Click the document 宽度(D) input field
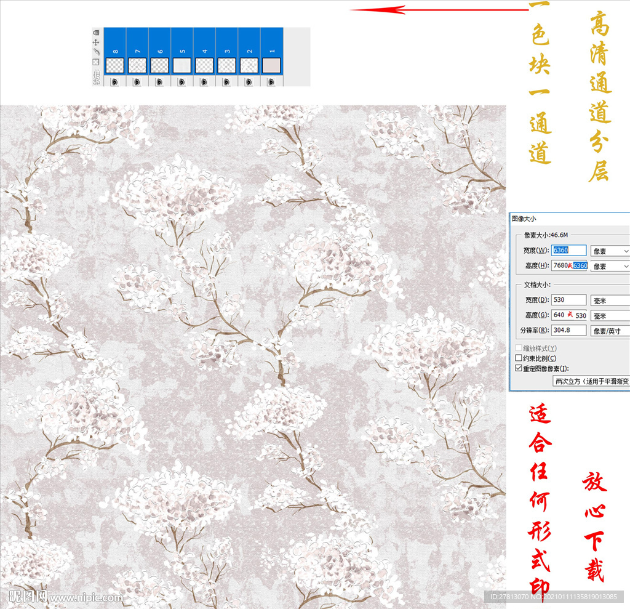The height and width of the screenshot is (609, 630). [568, 300]
